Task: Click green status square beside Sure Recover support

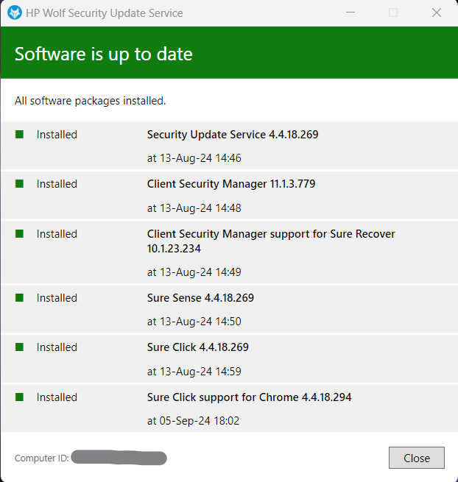Action: point(20,234)
